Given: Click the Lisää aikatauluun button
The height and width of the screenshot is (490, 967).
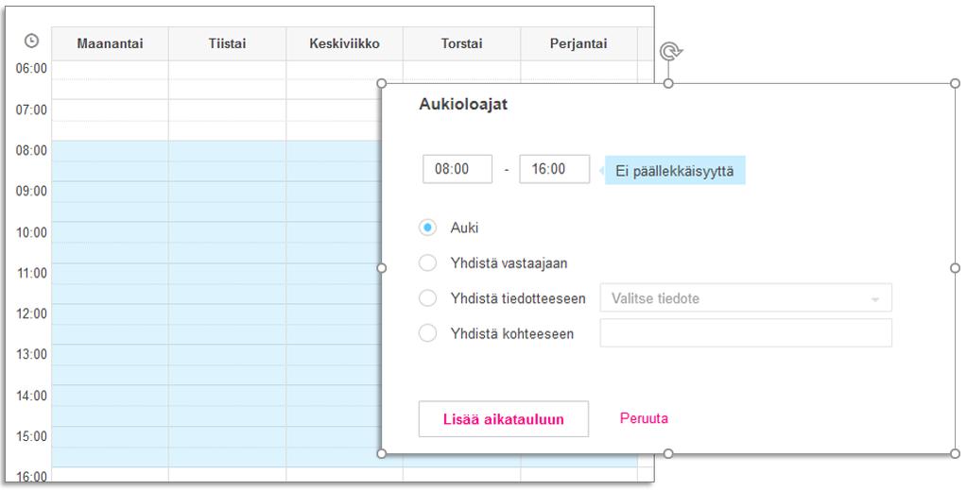Looking at the screenshot, I should tap(503, 419).
